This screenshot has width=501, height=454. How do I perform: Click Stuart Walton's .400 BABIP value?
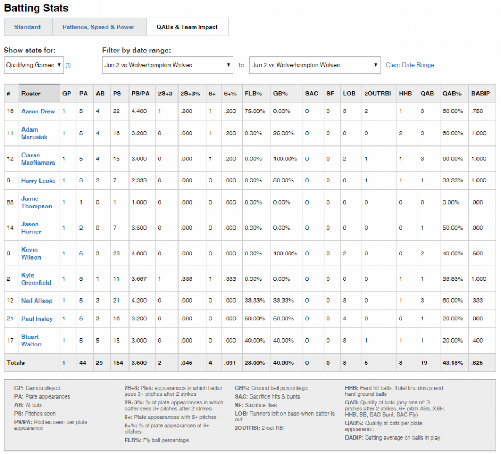click(x=477, y=340)
